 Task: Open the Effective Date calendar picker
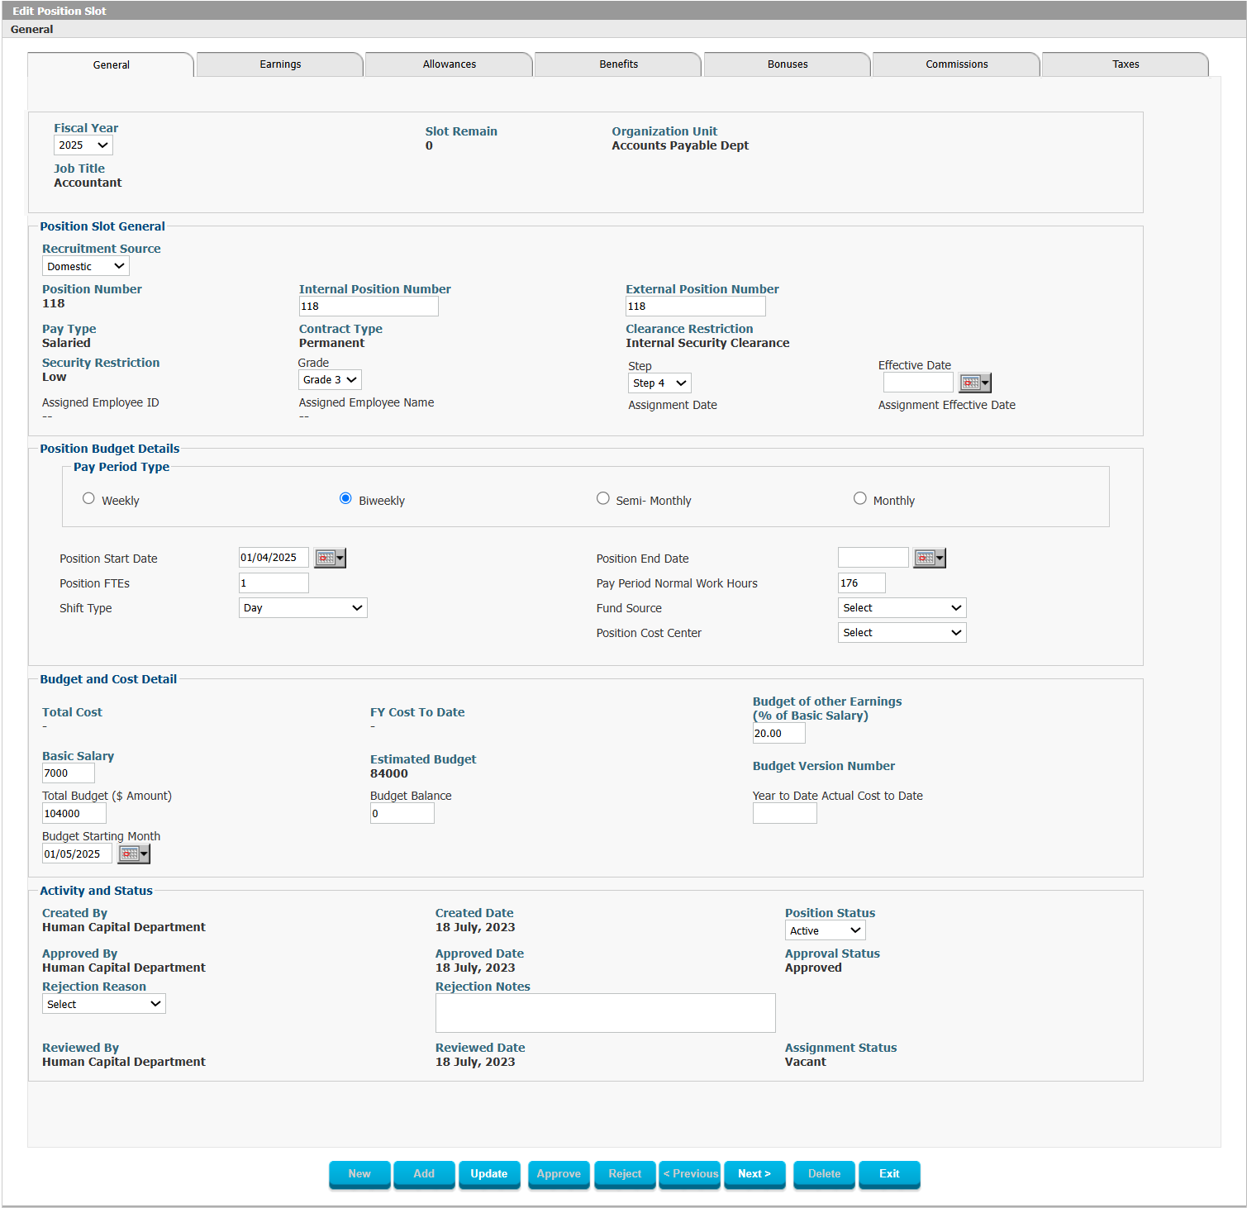[973, 382]
